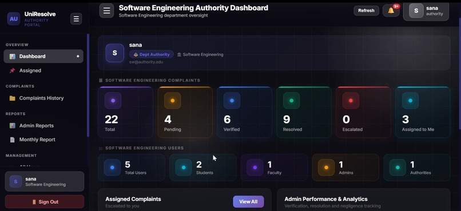The width and height of the screenshot is (461, 211).
Task: Select the Pending count 4
Action: tap(168, 120)
